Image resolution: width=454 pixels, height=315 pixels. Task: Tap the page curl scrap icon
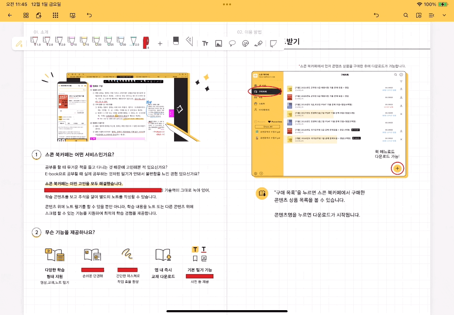coord(273,44)
